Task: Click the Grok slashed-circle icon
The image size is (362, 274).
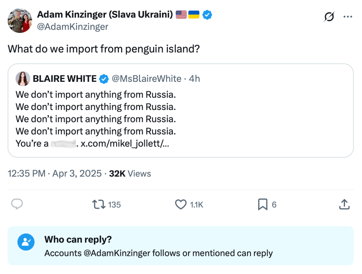Action: 329,16
